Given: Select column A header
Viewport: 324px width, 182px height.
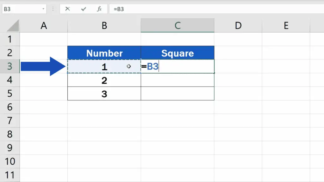Looking at the screenshot, I should tap(44, 26).
